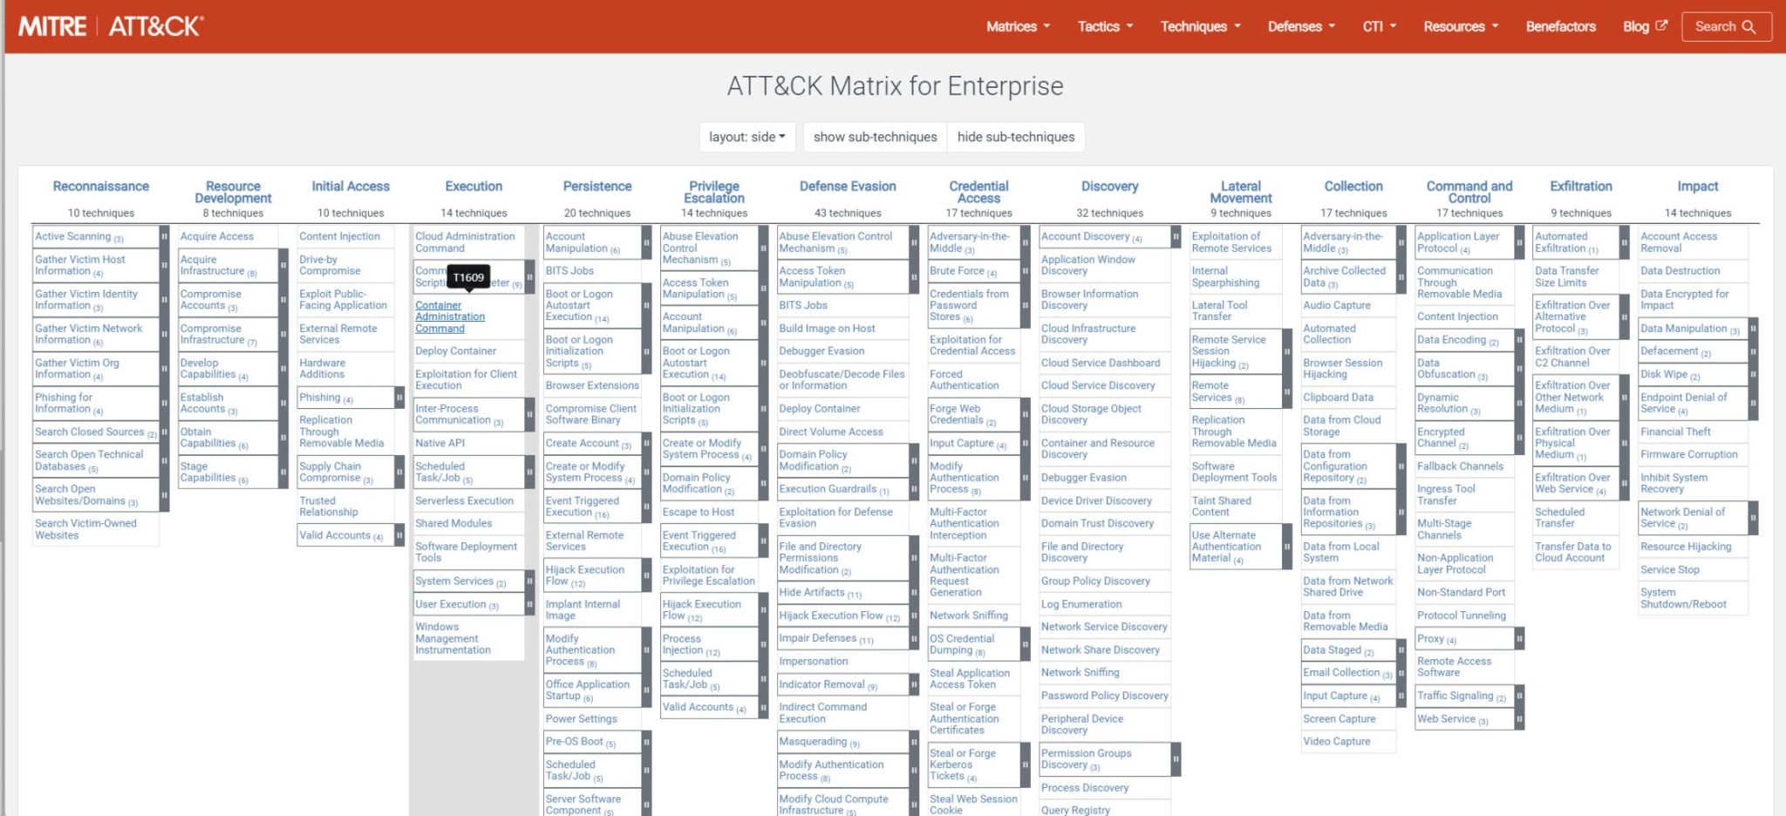Open the Phishing technique

coord(322,397)
